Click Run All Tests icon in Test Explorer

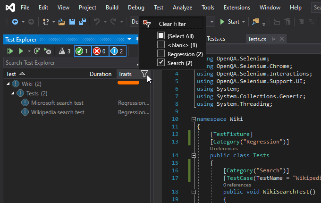pyautogui.click(x=9, y=51)
